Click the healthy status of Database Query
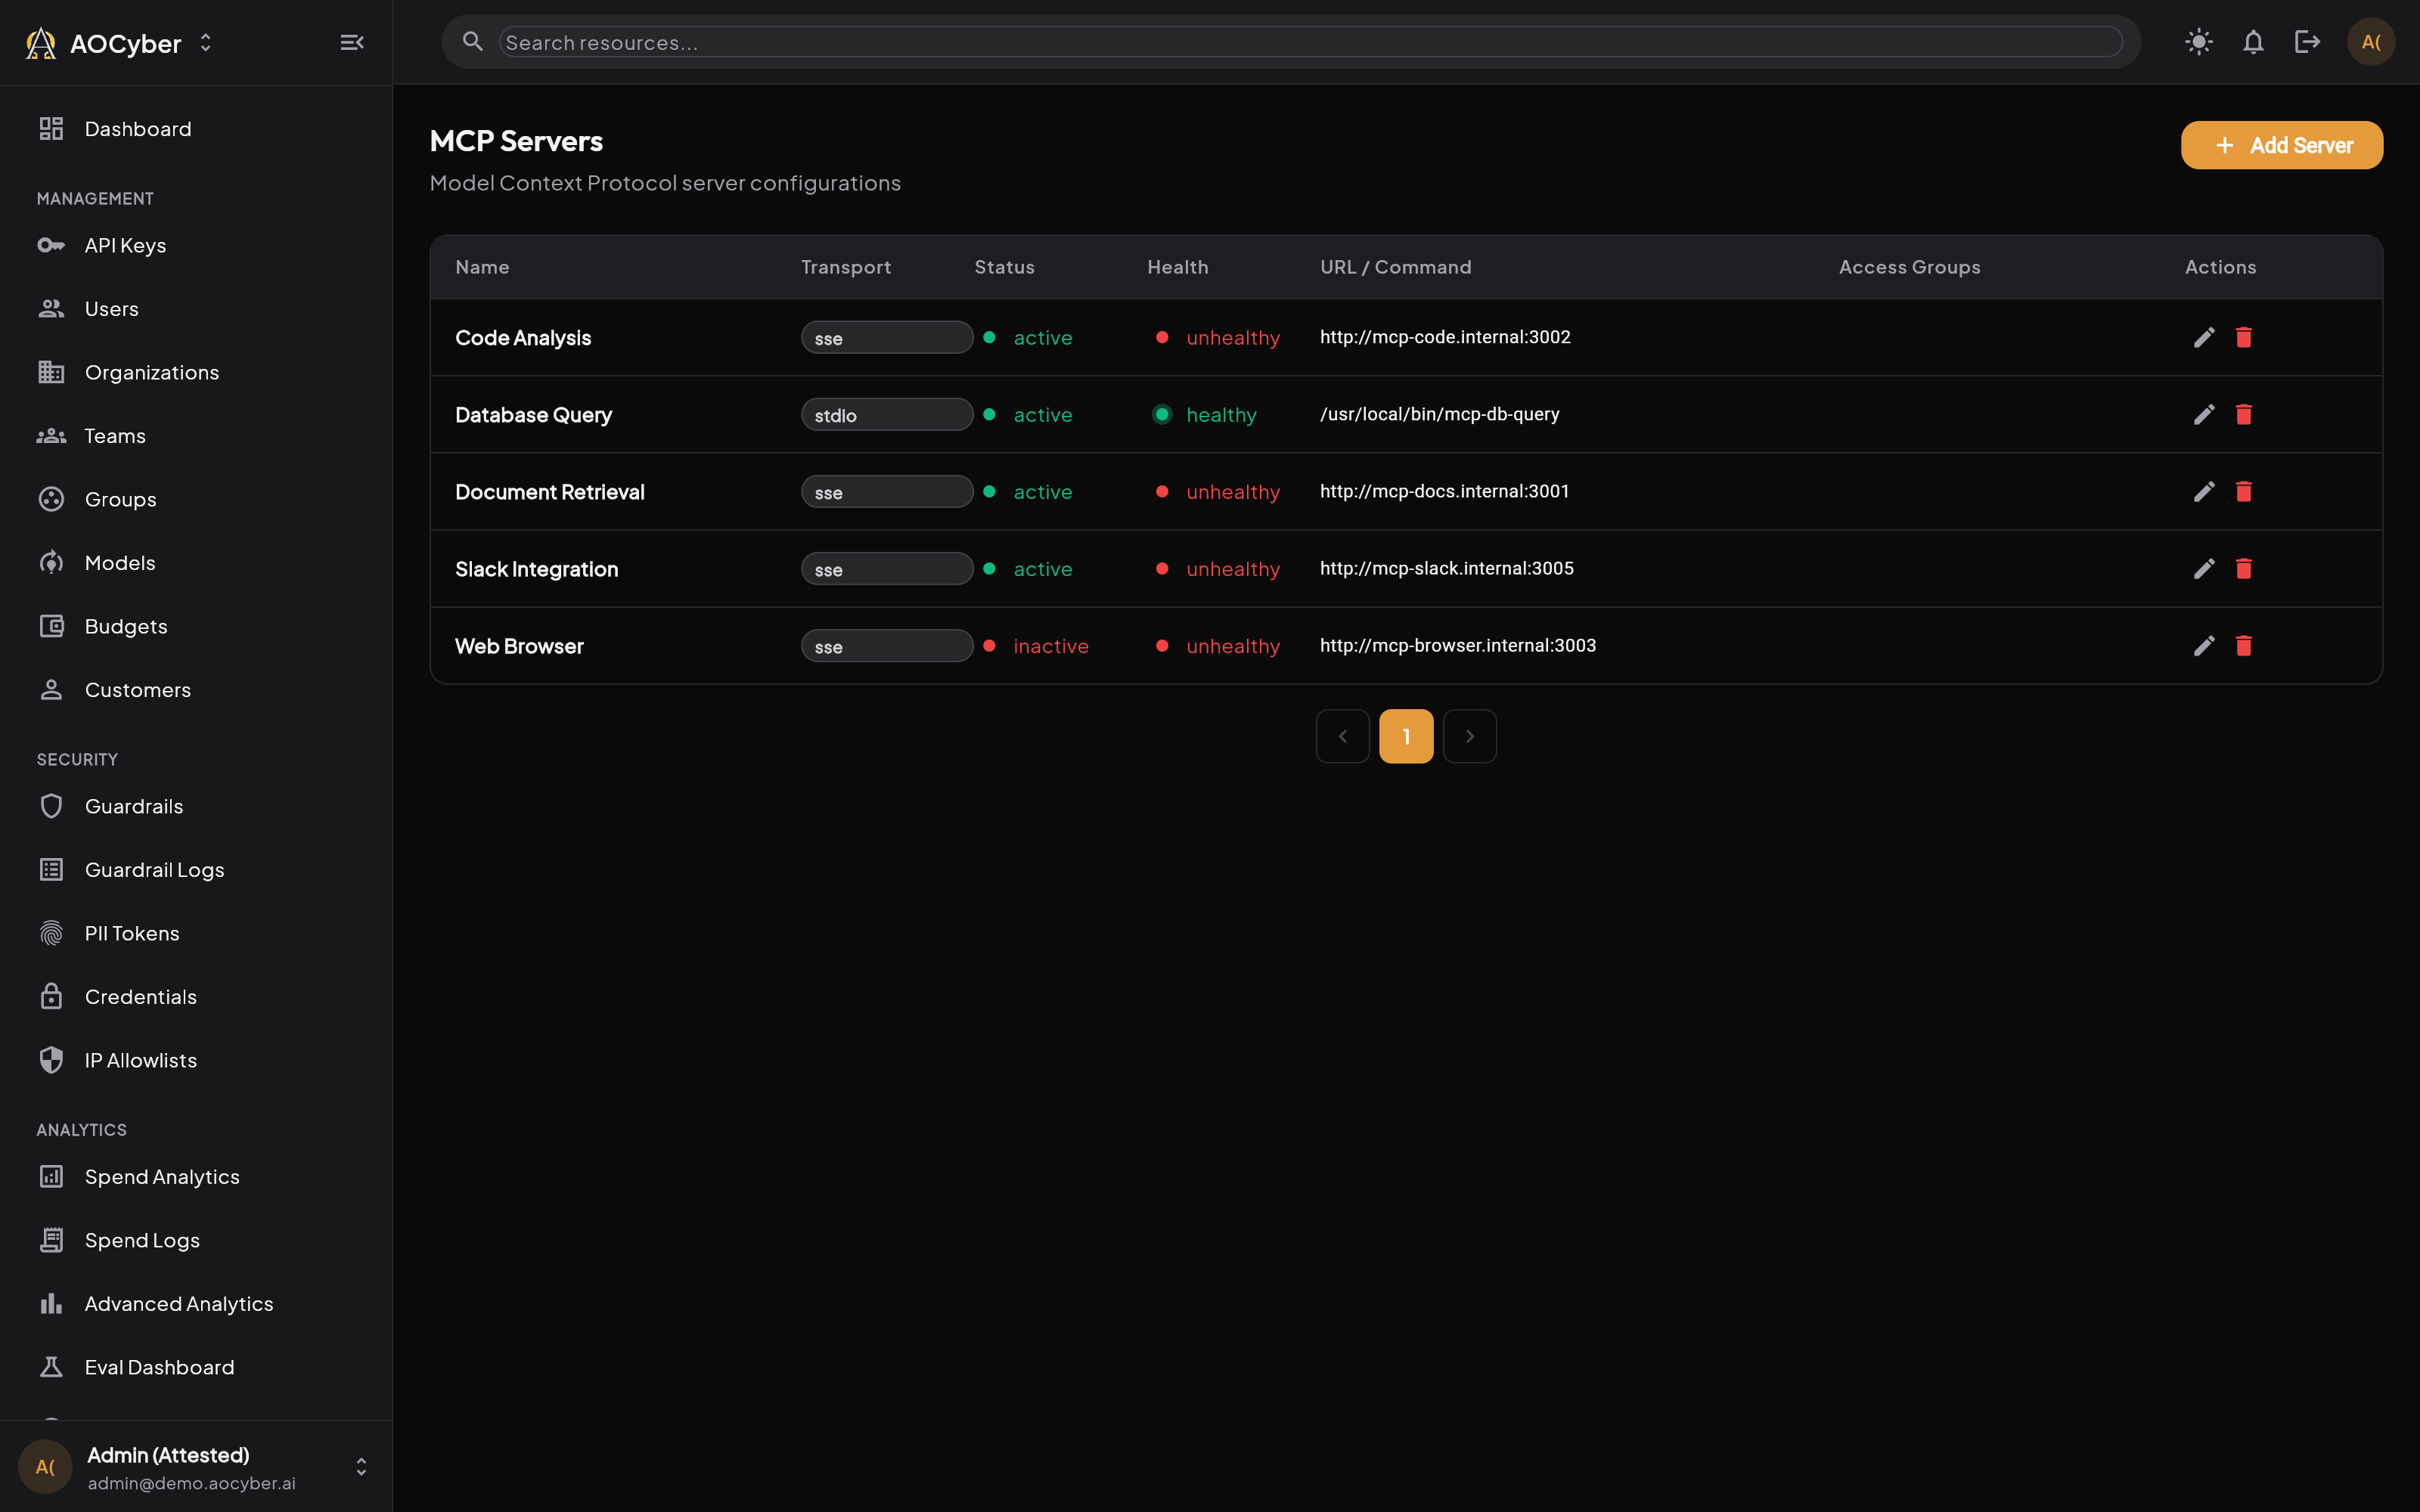2420x1512 pixels. pyautogui.click(x=1204, y=415)
